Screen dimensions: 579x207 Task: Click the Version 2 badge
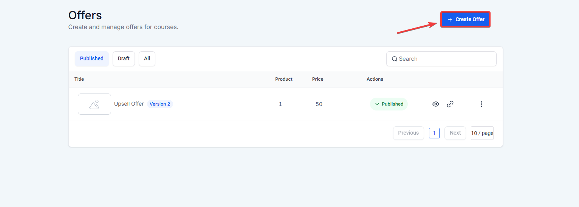160,104
